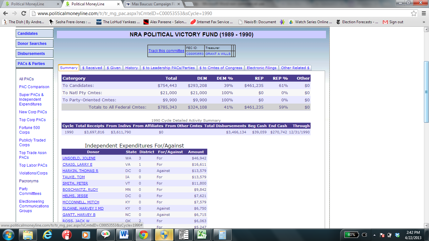This screenshot has height=241, width=429.
Task: Open Internet Fax Service bookmark
Action: [x=212, y=22]
